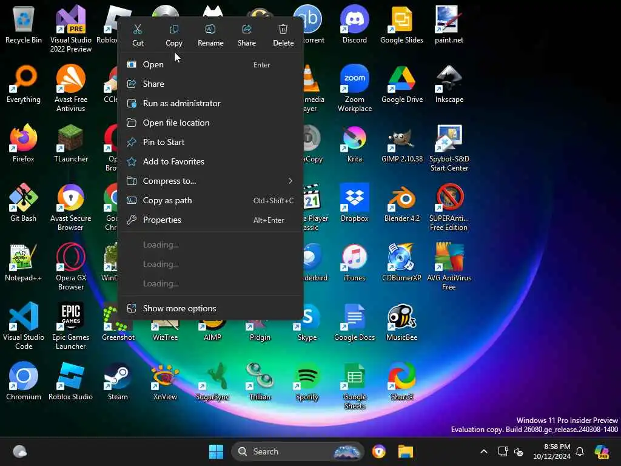
Task: Select the Opera GX Browser icon
Action: click(x=71, y=266)
